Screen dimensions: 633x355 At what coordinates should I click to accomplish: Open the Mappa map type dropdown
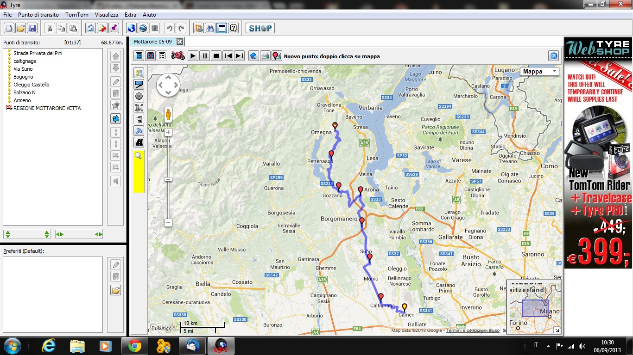539,72
